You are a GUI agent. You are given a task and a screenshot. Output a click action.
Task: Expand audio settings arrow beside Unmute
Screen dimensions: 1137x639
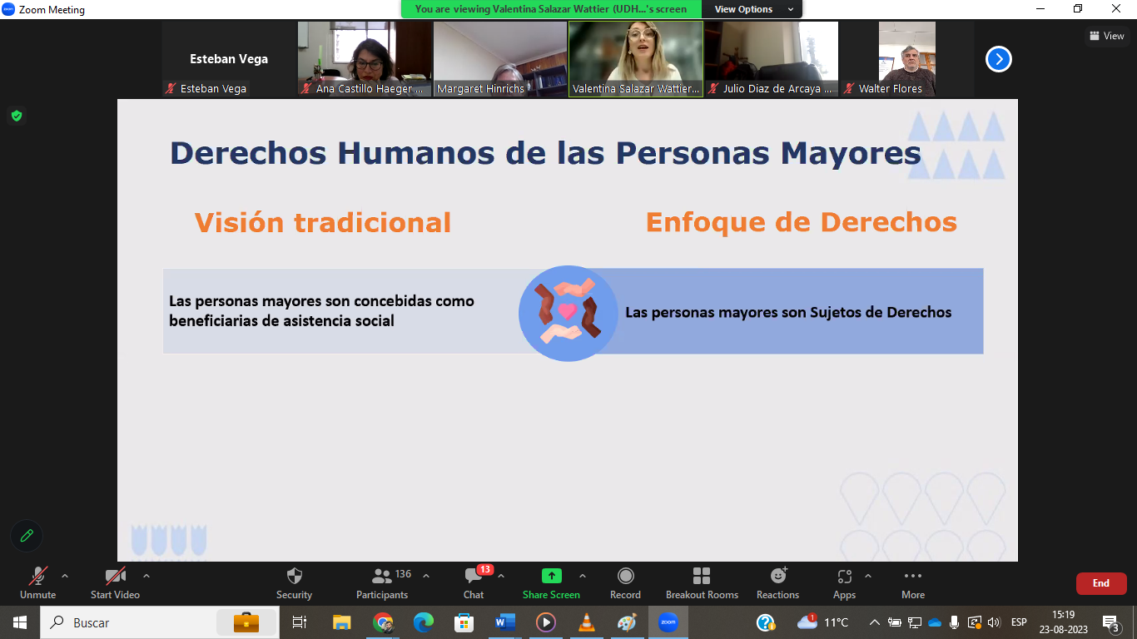pos(65,576)
